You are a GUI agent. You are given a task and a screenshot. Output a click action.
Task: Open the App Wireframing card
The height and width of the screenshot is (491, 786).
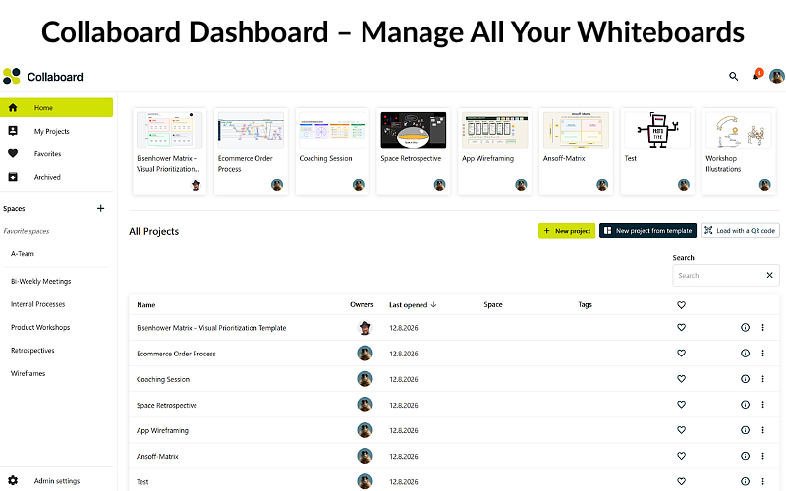pos(495,151)
